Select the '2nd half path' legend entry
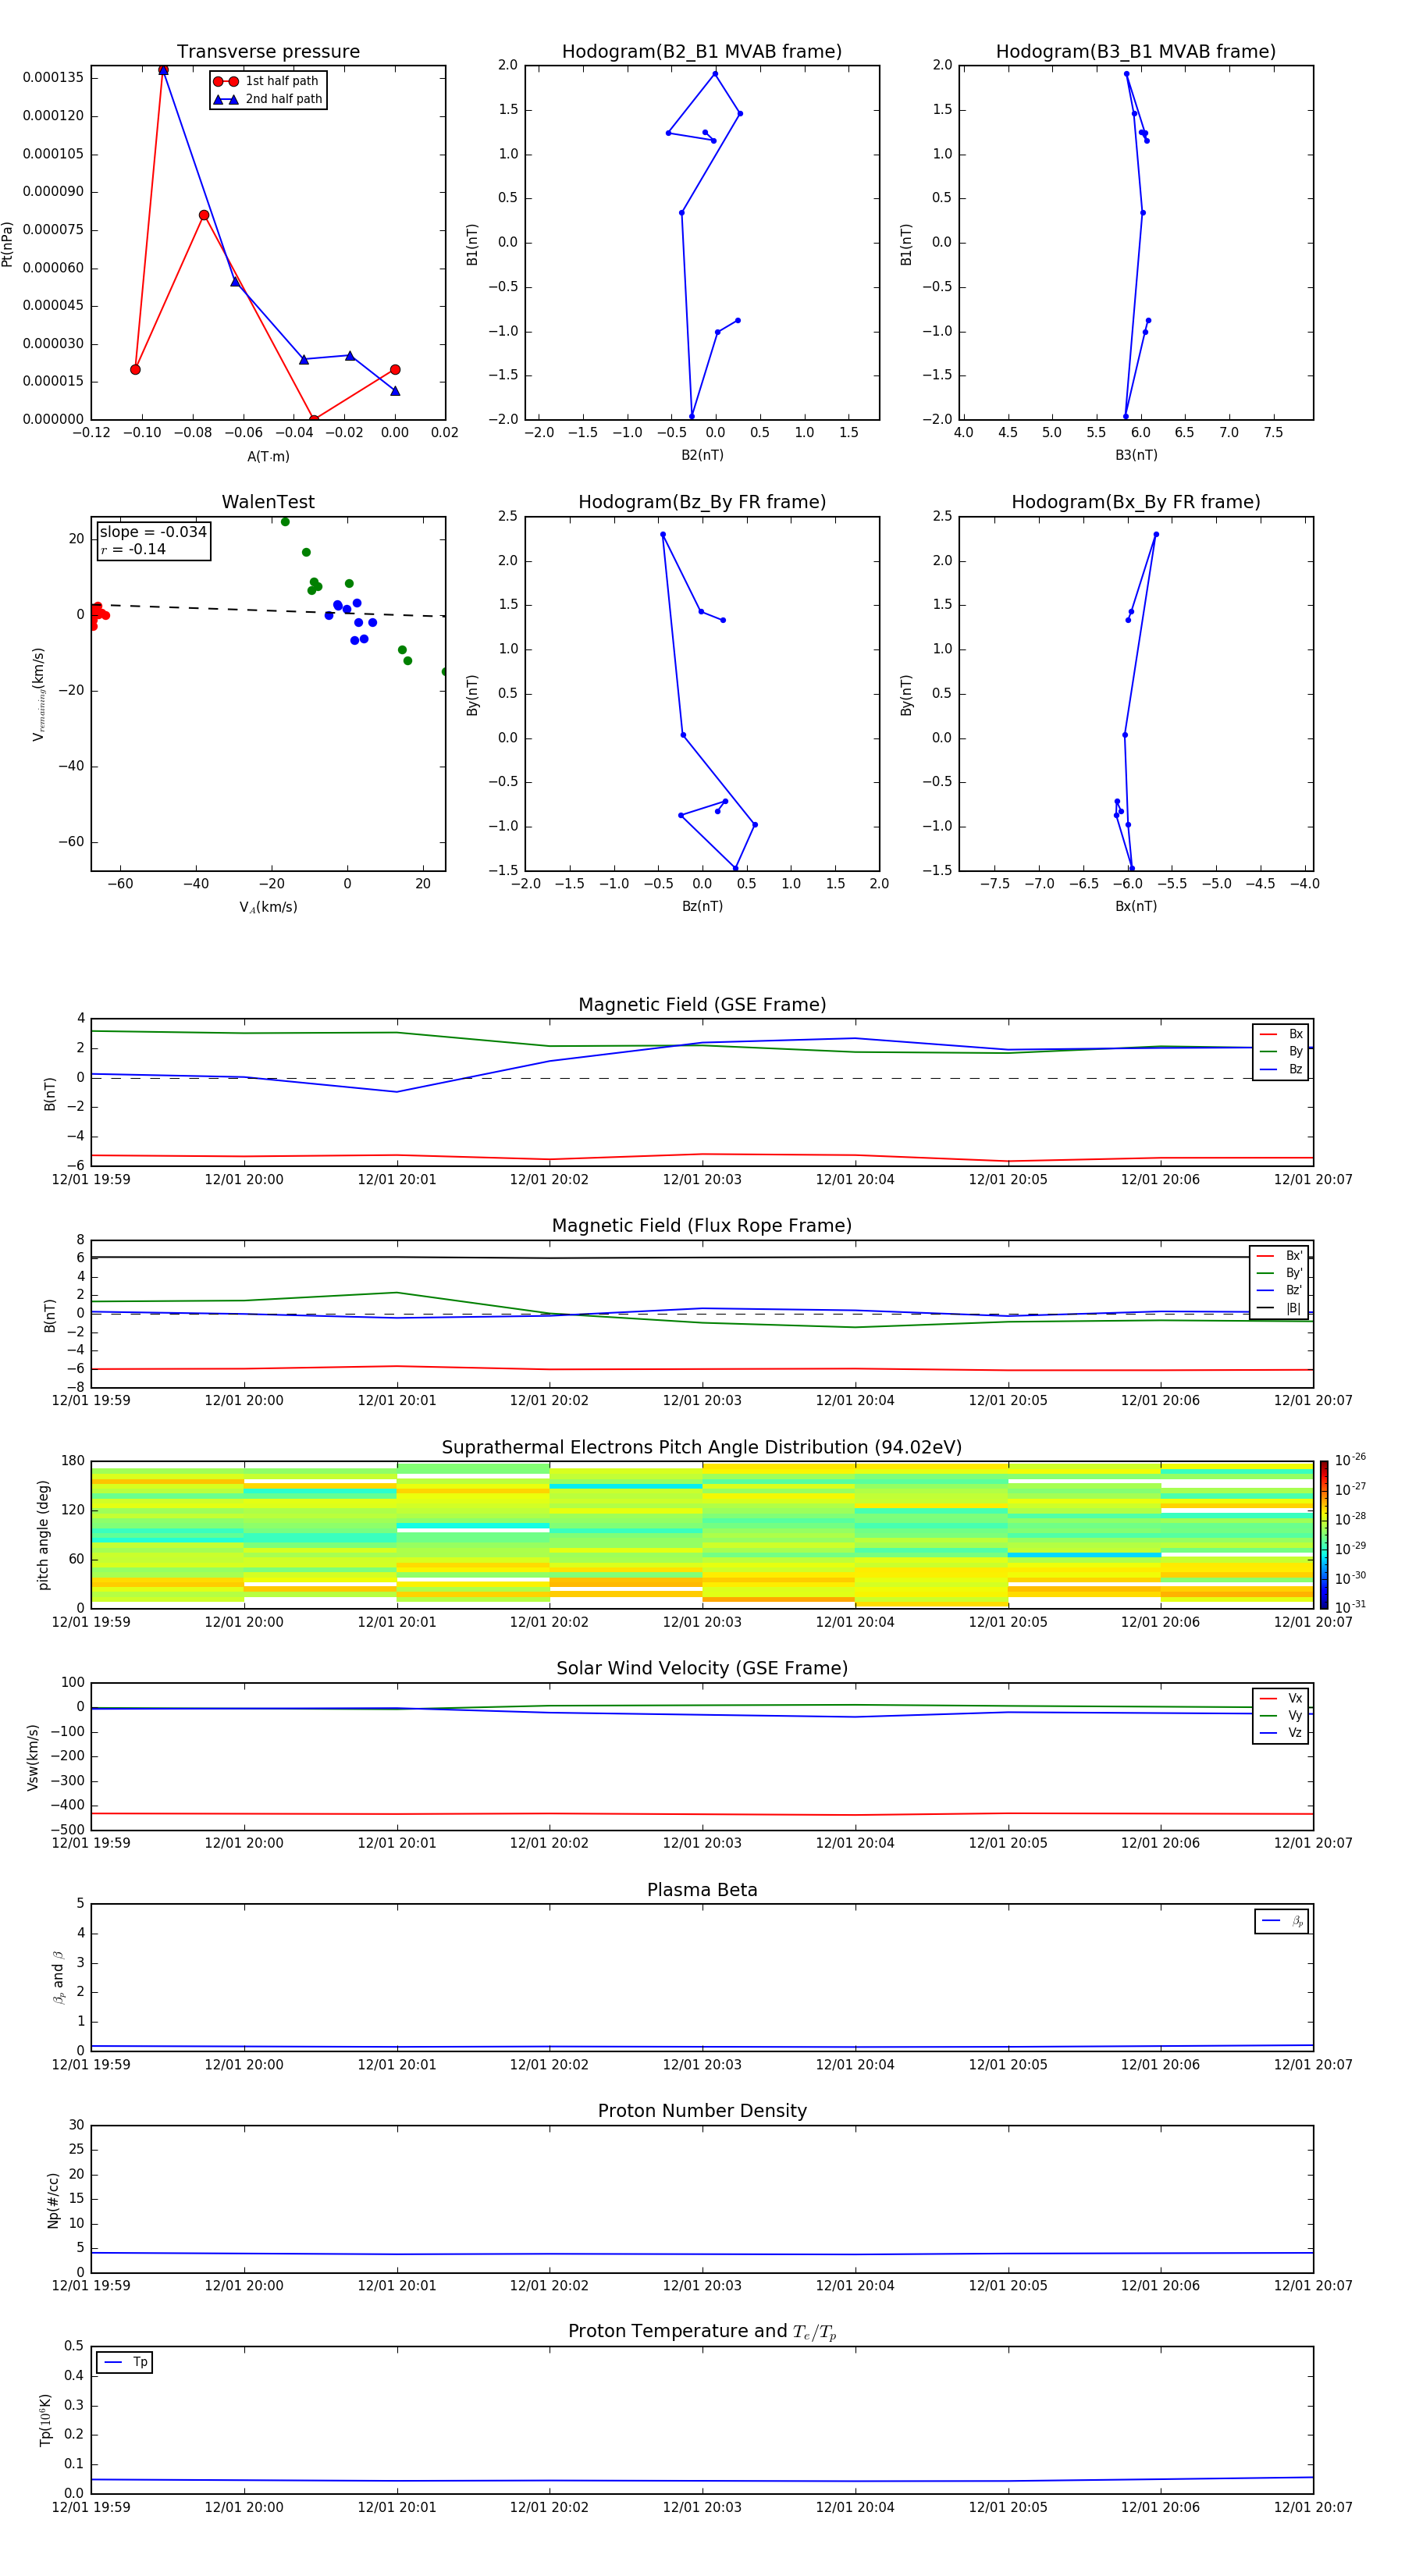This screenshot has height=2576, width=1405. point(268,99)
